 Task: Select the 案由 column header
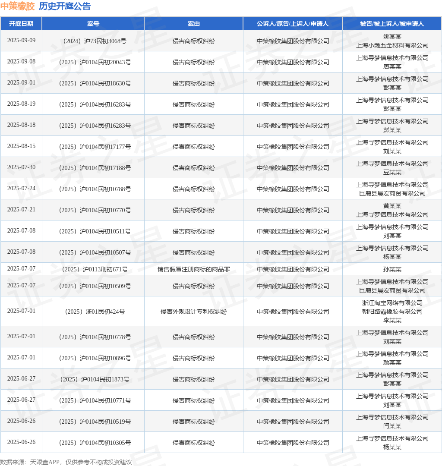pos(193,24)
